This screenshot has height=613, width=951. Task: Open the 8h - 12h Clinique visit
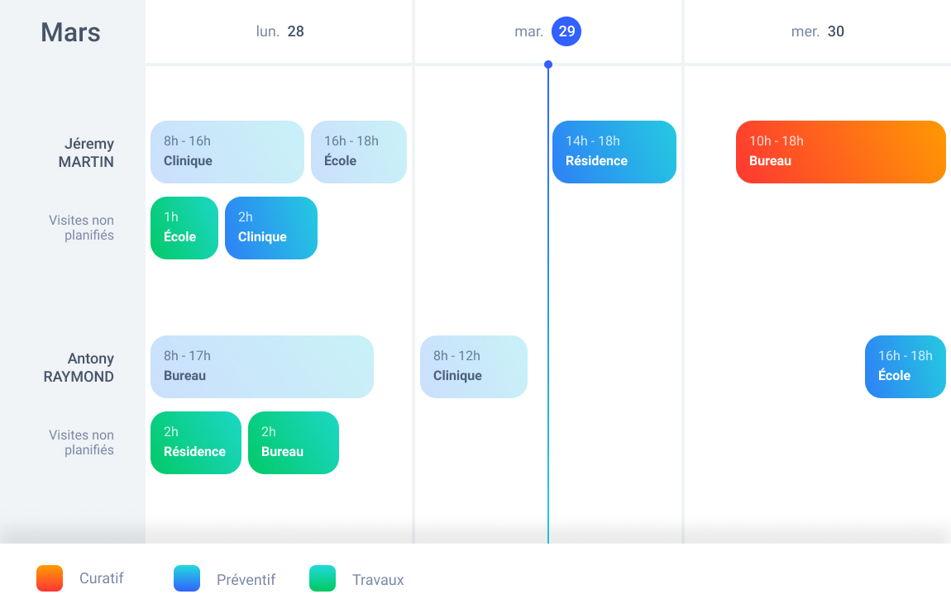tap(474, 367)
